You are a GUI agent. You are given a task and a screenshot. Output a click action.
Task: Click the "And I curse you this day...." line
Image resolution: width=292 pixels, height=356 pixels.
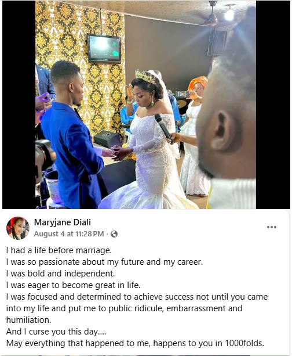click(56, 332)
